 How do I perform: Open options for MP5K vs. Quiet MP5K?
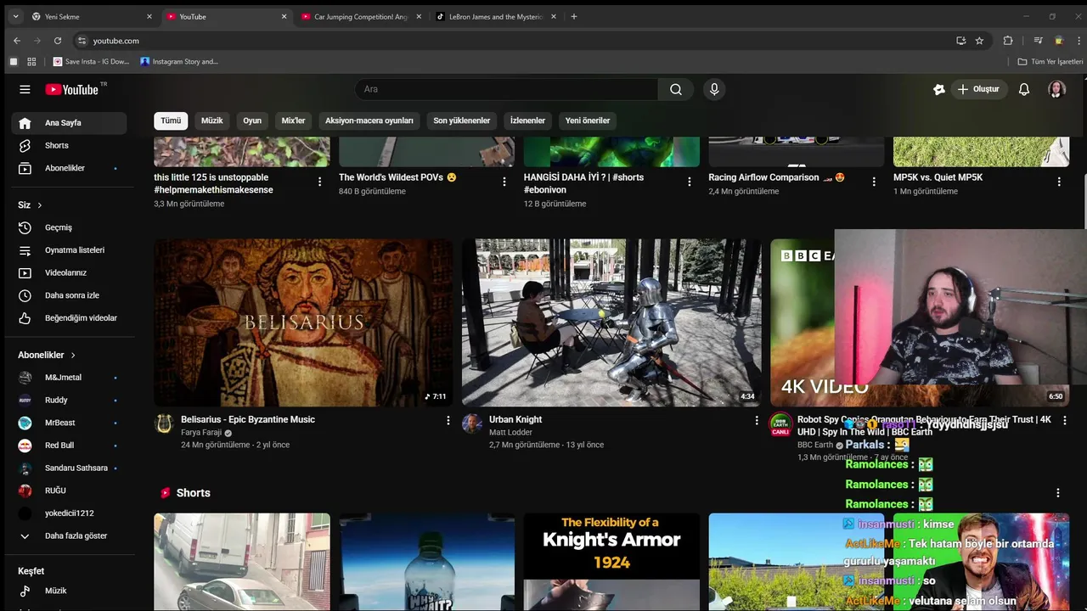[1059, 182]
